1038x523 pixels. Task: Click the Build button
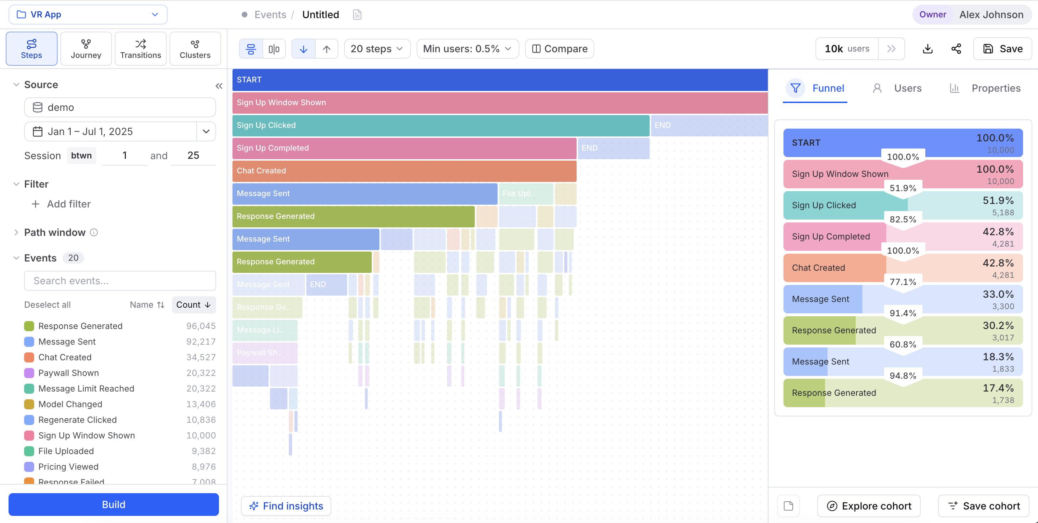point(114,504)
